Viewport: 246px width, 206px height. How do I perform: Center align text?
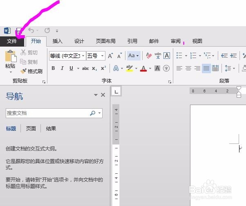pyautogui.click(x=188, y=68)
